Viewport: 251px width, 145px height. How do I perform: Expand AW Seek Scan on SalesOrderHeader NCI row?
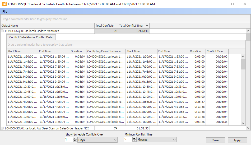[2, 128]
